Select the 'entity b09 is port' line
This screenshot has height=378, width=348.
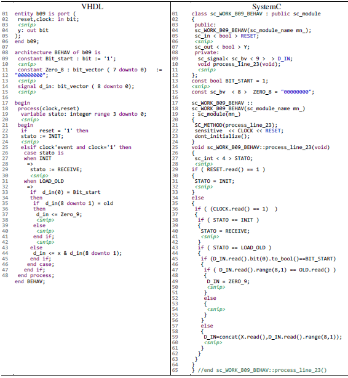pos(45,14)
